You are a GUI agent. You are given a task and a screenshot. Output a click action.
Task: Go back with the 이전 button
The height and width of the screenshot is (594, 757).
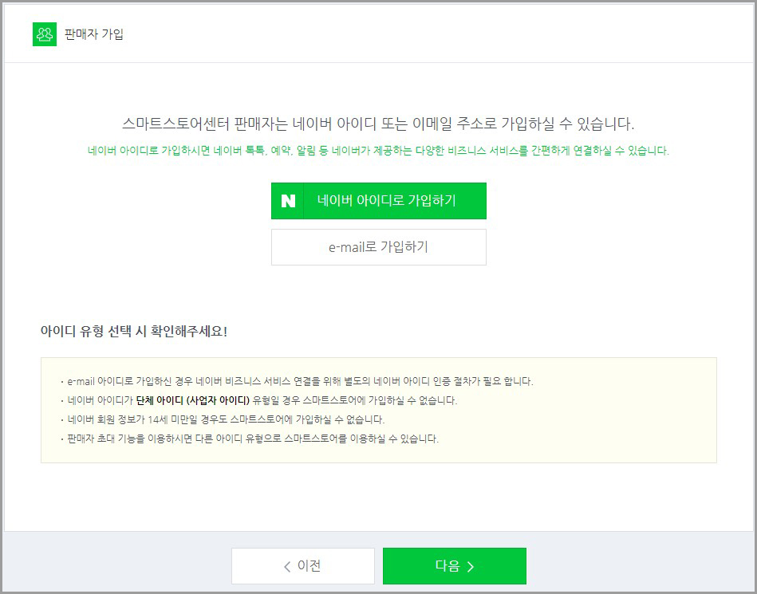pos(303,566)
